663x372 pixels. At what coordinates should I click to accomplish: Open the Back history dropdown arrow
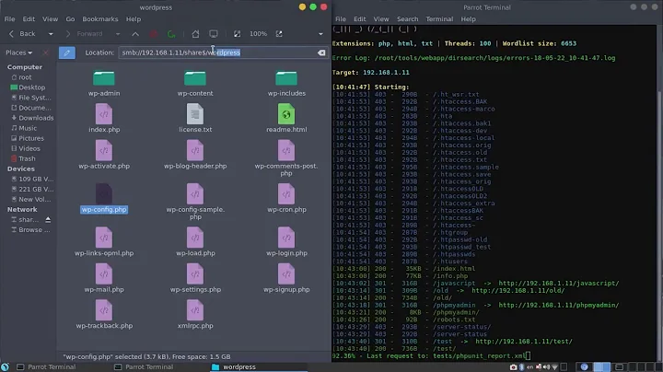click(51, 34)
